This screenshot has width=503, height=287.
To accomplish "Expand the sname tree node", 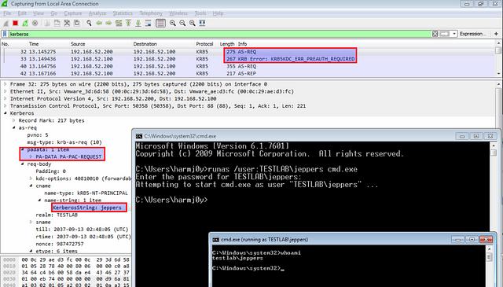I will pyautogui.click(x=31, y=223).
